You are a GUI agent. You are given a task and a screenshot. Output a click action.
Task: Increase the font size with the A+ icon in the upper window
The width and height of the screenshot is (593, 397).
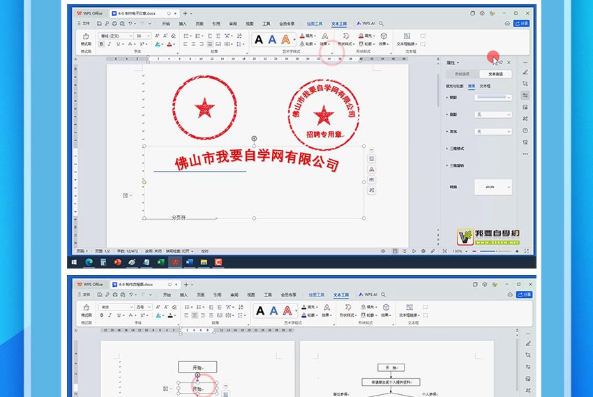coord(158,36)
